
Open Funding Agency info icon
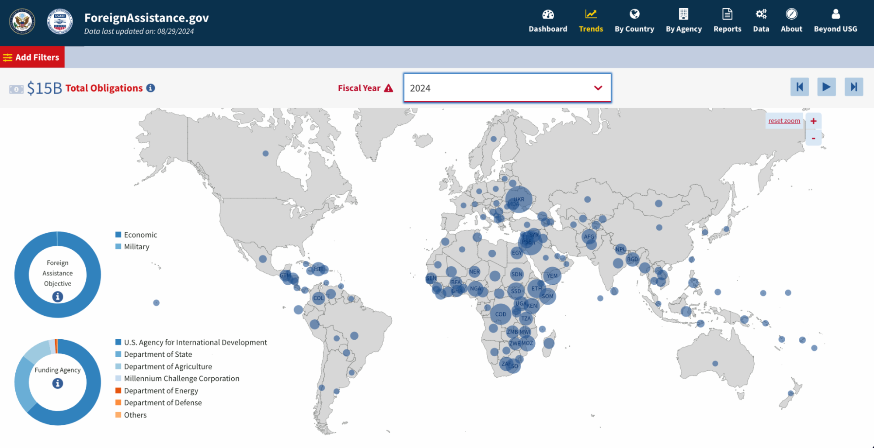[x=58, y=383]
